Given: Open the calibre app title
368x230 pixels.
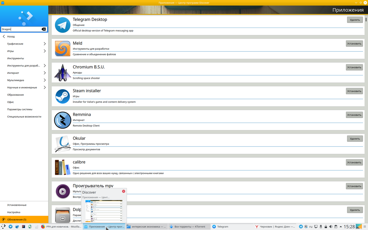Looking at the screenshot, I should (x=79, y=162).
